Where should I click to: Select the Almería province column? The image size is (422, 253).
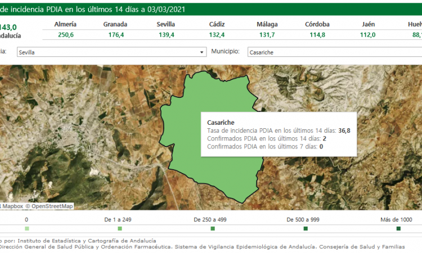(65, 24)
